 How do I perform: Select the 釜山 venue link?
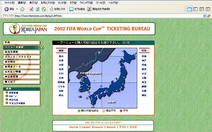click(61, 56)
